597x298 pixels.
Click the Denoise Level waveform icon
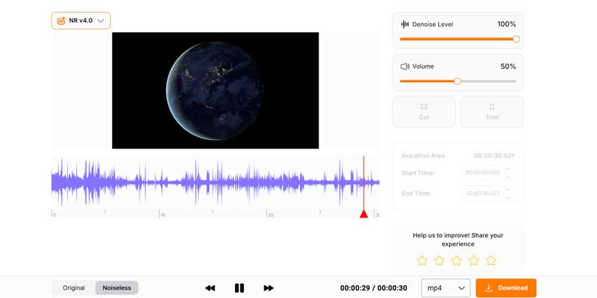pyautogui.click(x=404, y=25)
